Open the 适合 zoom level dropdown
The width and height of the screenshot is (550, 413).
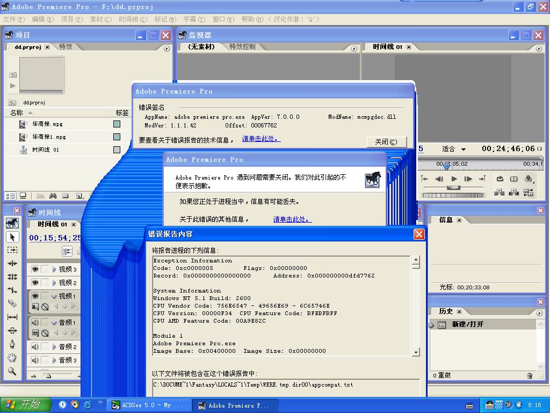click(464, 149)
